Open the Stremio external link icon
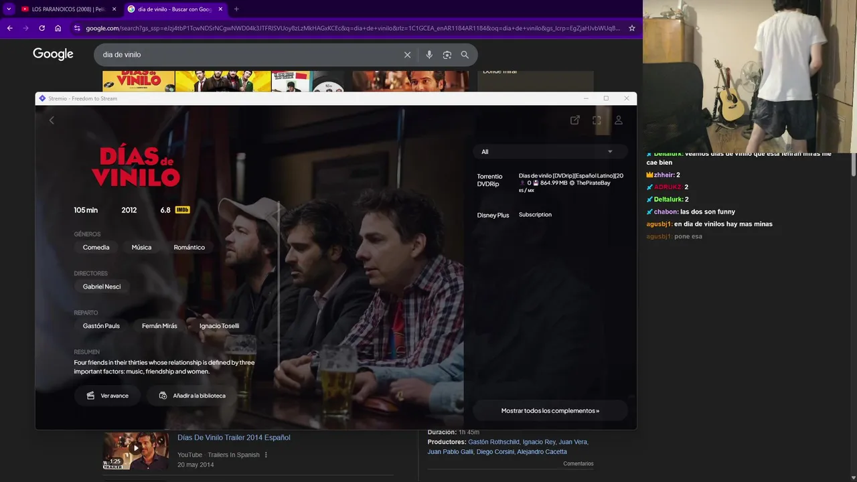857x482 pixels. pyautogui.click(x=575, y=120)
